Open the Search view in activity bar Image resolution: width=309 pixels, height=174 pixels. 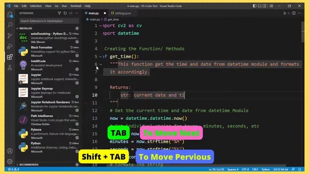10,25
